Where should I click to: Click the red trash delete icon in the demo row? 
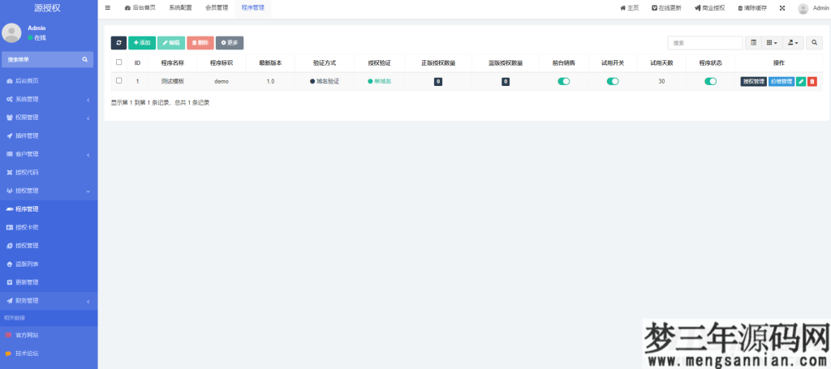click(812, 82)
